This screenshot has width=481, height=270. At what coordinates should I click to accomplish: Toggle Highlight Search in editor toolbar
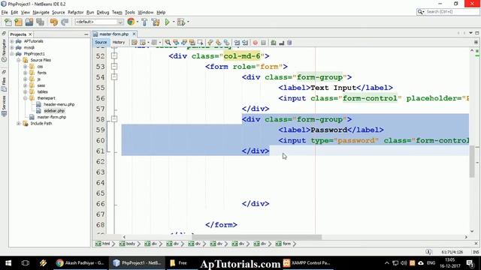pyautogui.click(x=192, y=43)
